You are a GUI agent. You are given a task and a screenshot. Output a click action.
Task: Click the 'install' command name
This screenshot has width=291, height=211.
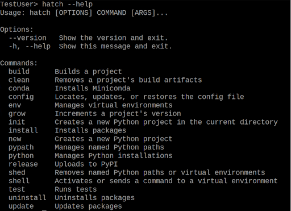click(23, 130)
